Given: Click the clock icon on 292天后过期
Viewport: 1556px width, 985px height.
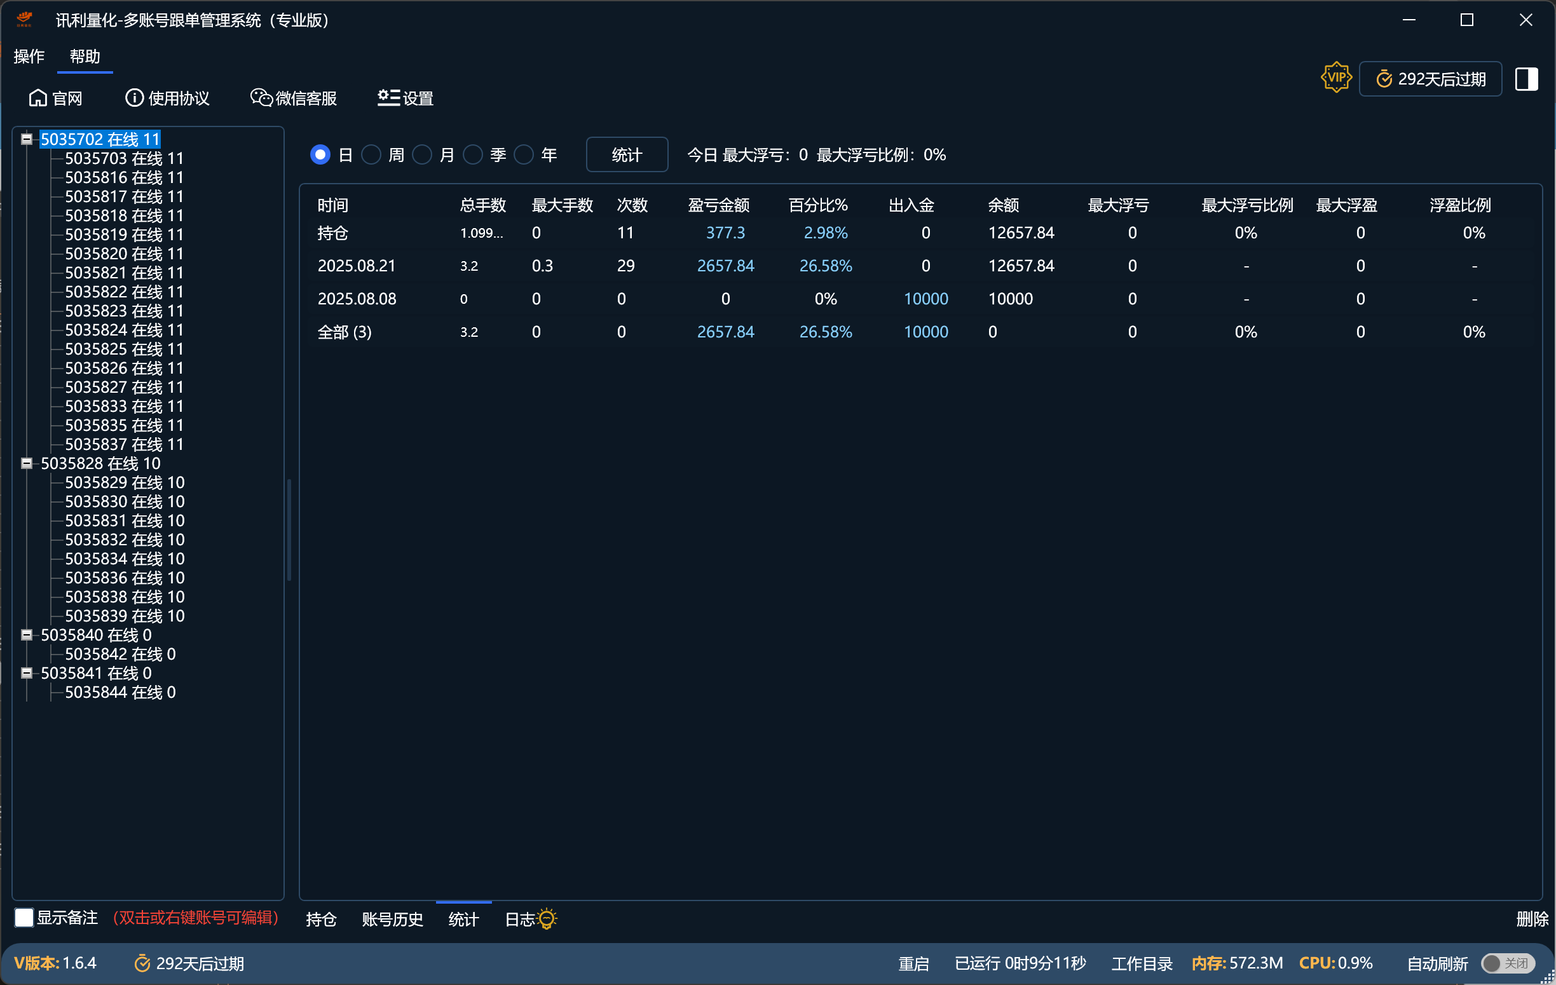Looking at the screenshot, I should click(x=1384, y=78).
